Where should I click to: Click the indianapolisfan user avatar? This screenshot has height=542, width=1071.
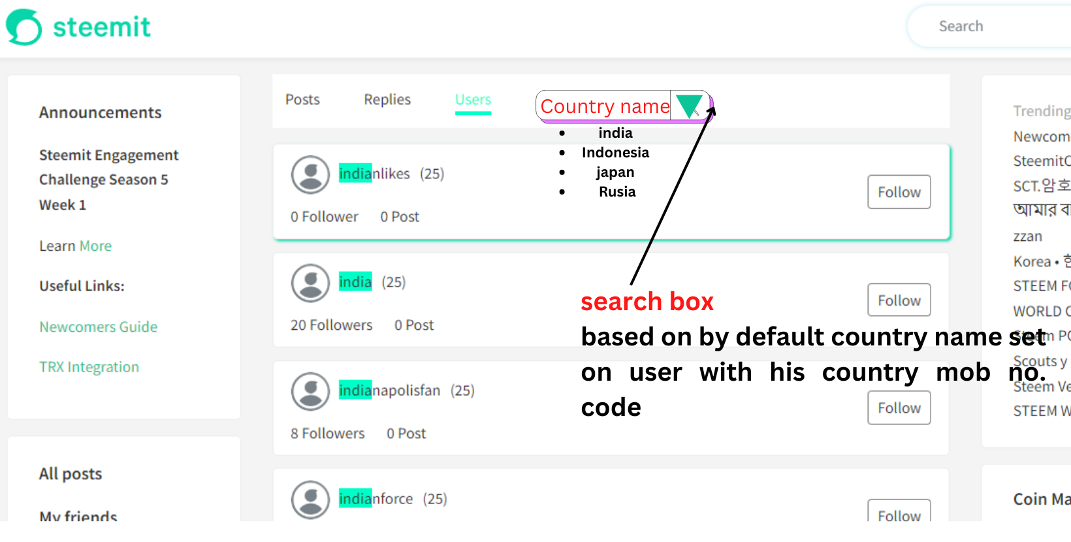(310, 391)
